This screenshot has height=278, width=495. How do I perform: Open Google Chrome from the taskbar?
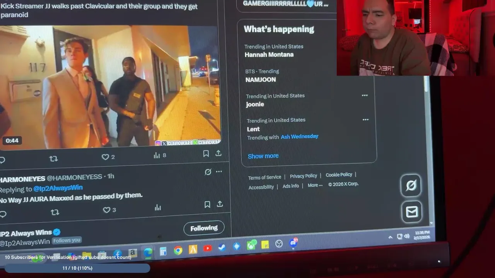(x=178, y=251)
